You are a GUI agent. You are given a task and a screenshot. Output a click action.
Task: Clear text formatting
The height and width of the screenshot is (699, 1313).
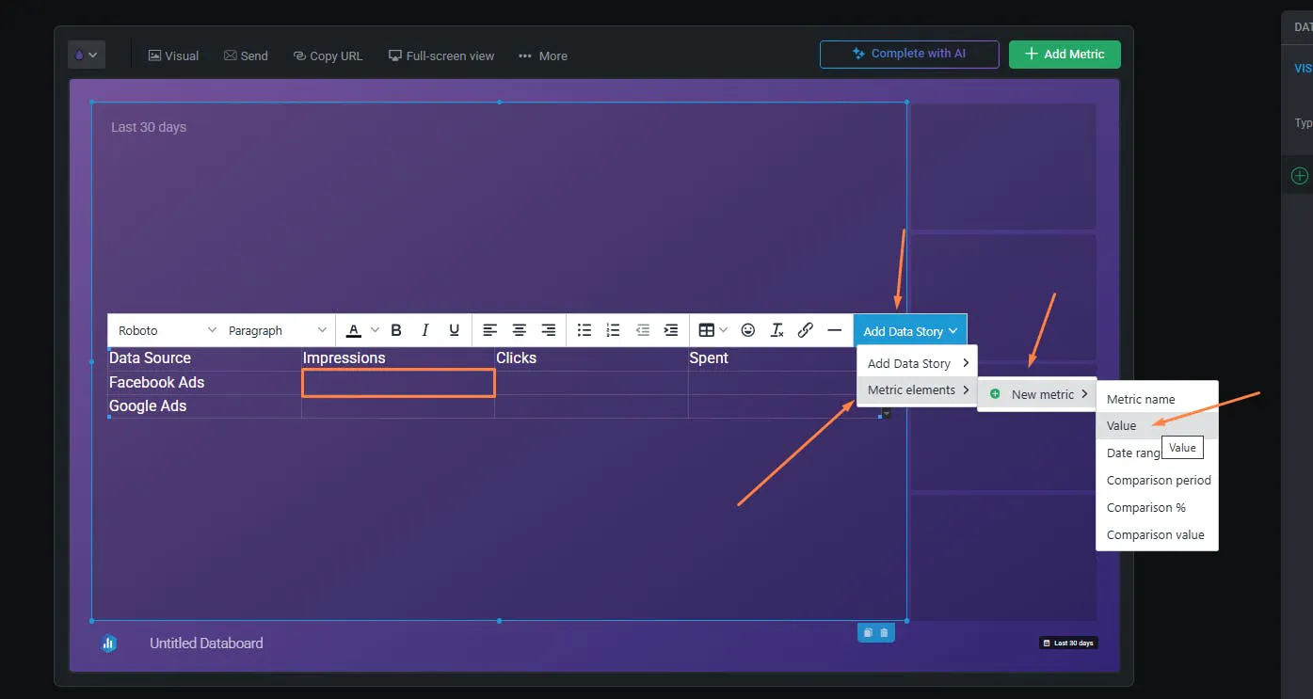point(777,330)
